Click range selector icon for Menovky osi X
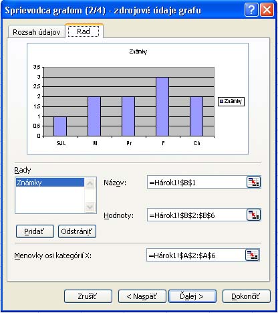 click(253, 255)
